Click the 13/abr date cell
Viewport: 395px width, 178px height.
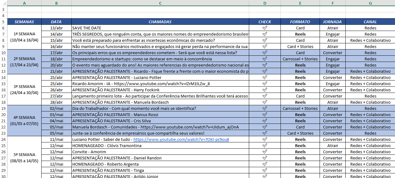pos(56,28)
